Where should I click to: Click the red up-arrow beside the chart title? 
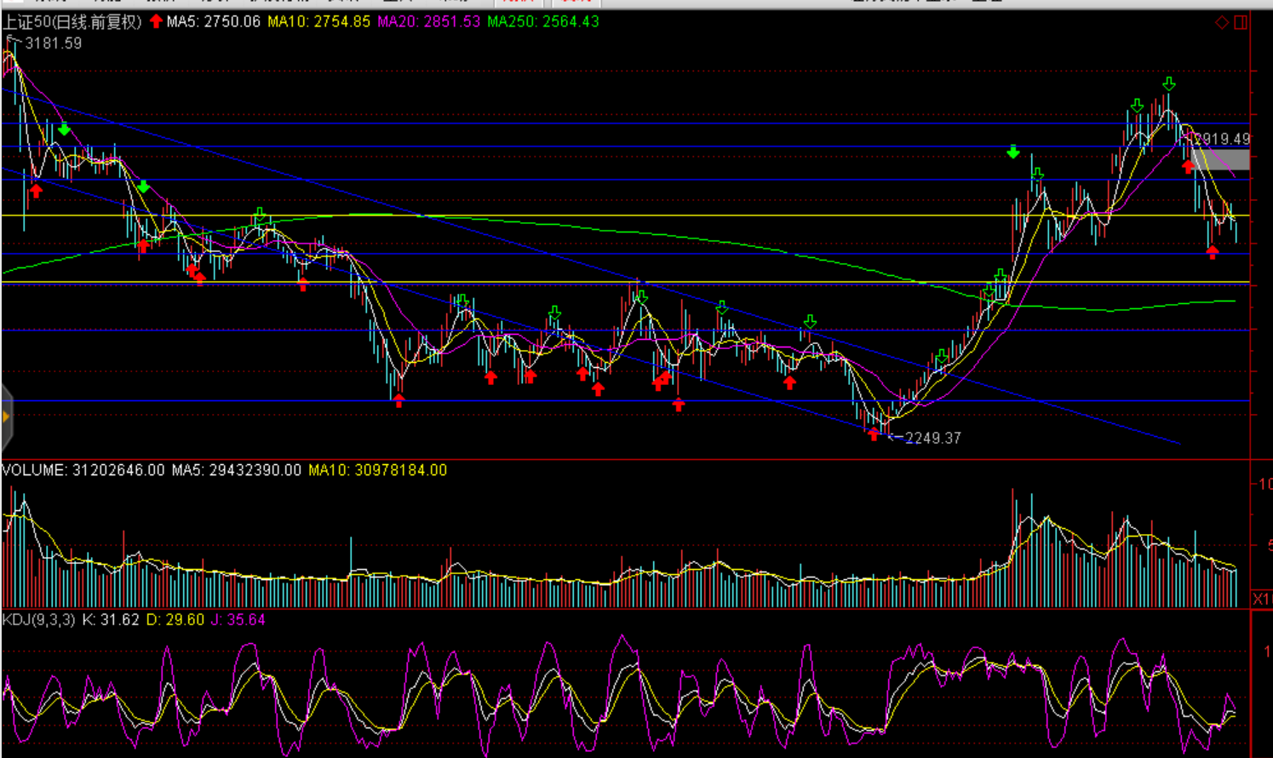[x=156, y=21]
